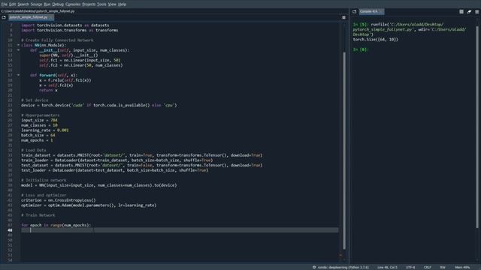
Task: Click 'import torchvision.transforms as transforms' line
Action: point(70,30)
